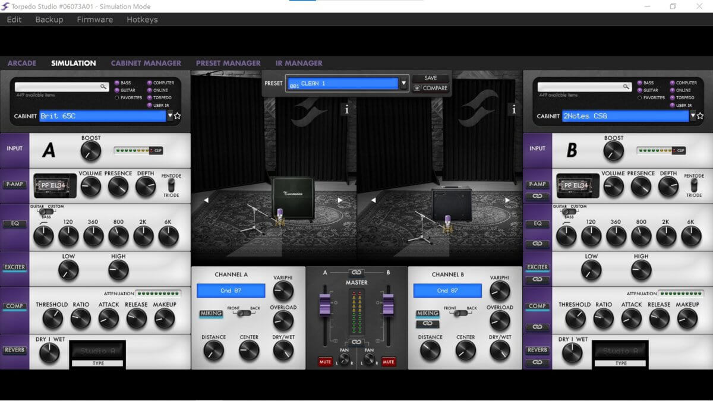
Task: Click the right arrow in the channel B room
Action: (507, 201)
